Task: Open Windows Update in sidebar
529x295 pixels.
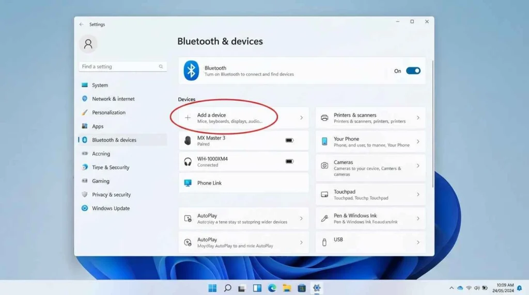Action: click(123, 208)
